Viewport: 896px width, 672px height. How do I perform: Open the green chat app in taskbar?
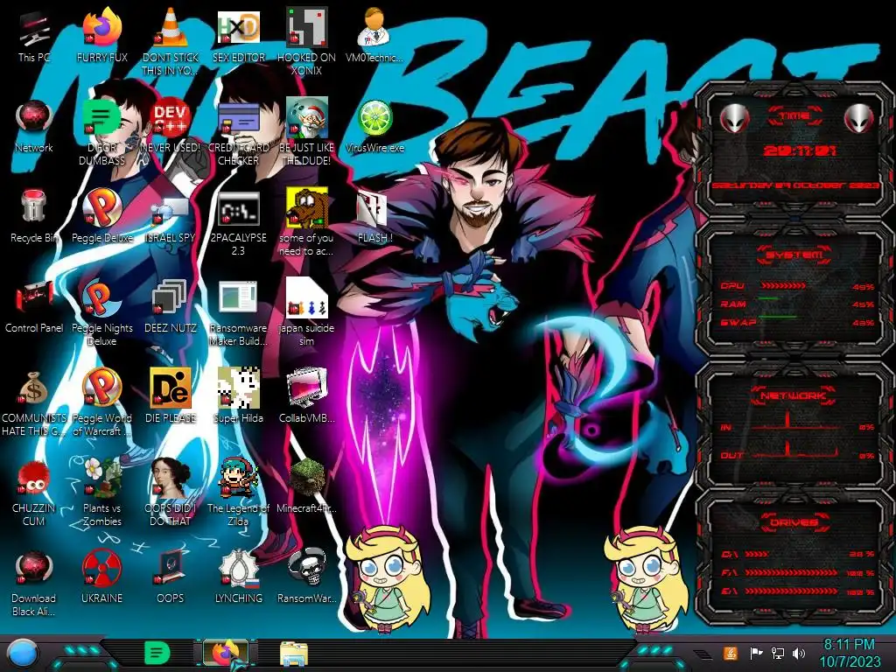coord(157,653)
